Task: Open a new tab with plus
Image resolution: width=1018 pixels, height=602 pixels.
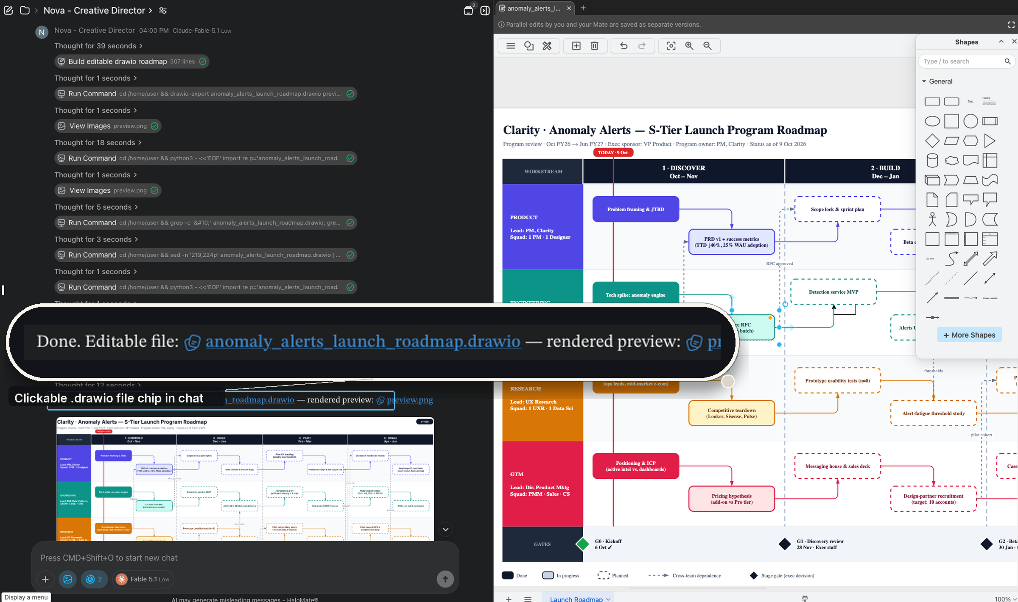Action: (583, 8)
